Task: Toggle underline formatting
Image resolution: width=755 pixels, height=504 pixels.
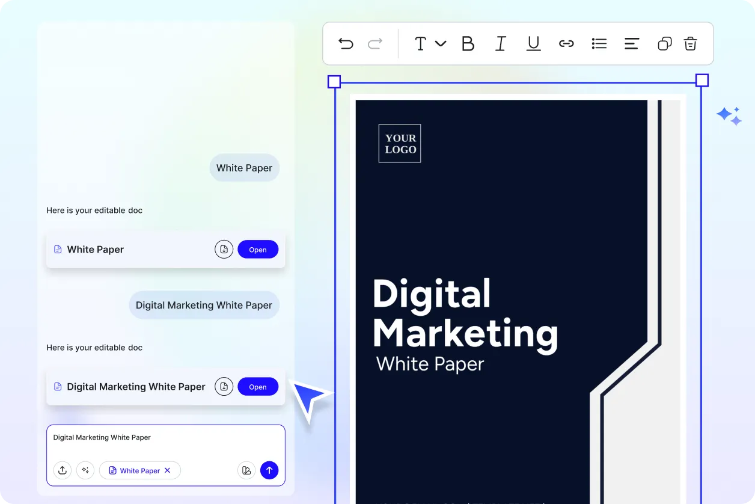Action: (x=533, y=43)
